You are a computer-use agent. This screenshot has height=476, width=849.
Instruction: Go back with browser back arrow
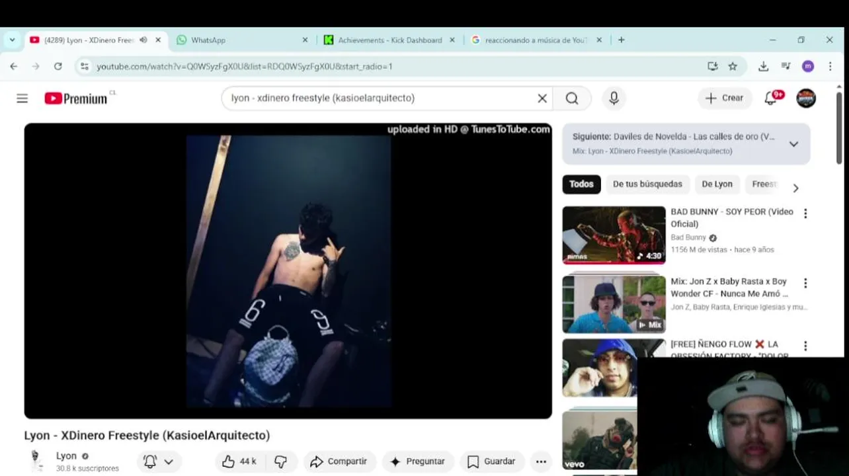14,66
